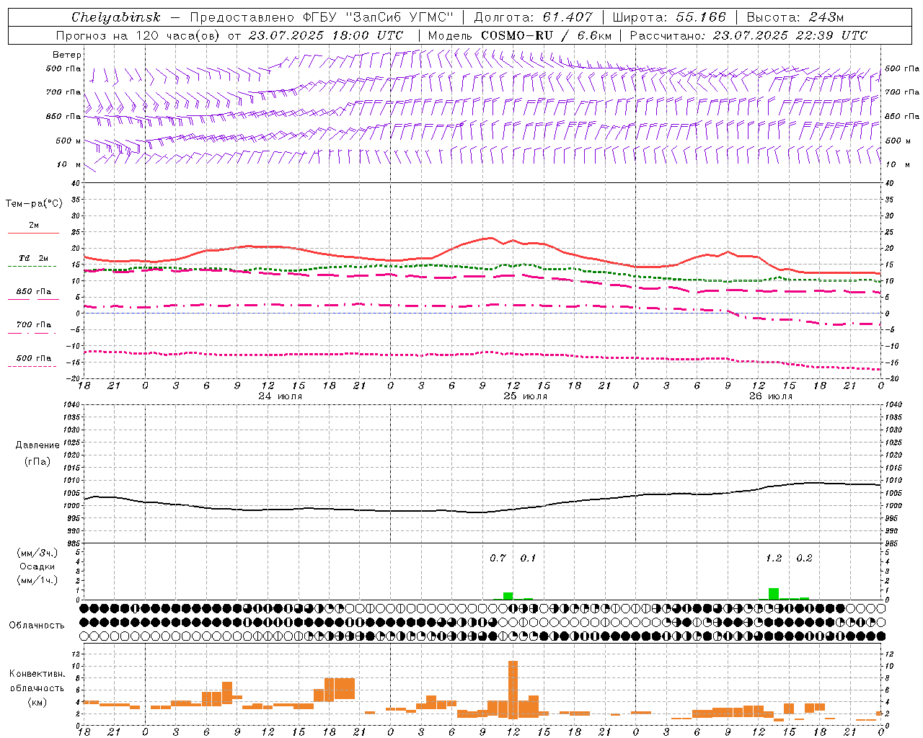Click the '(км)' convective cloud units label
Image resolution: width=923 pixels, height=738 pixels.
point(37,702)
